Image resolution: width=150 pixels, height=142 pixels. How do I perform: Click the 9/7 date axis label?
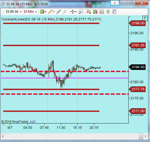[10, 128]
